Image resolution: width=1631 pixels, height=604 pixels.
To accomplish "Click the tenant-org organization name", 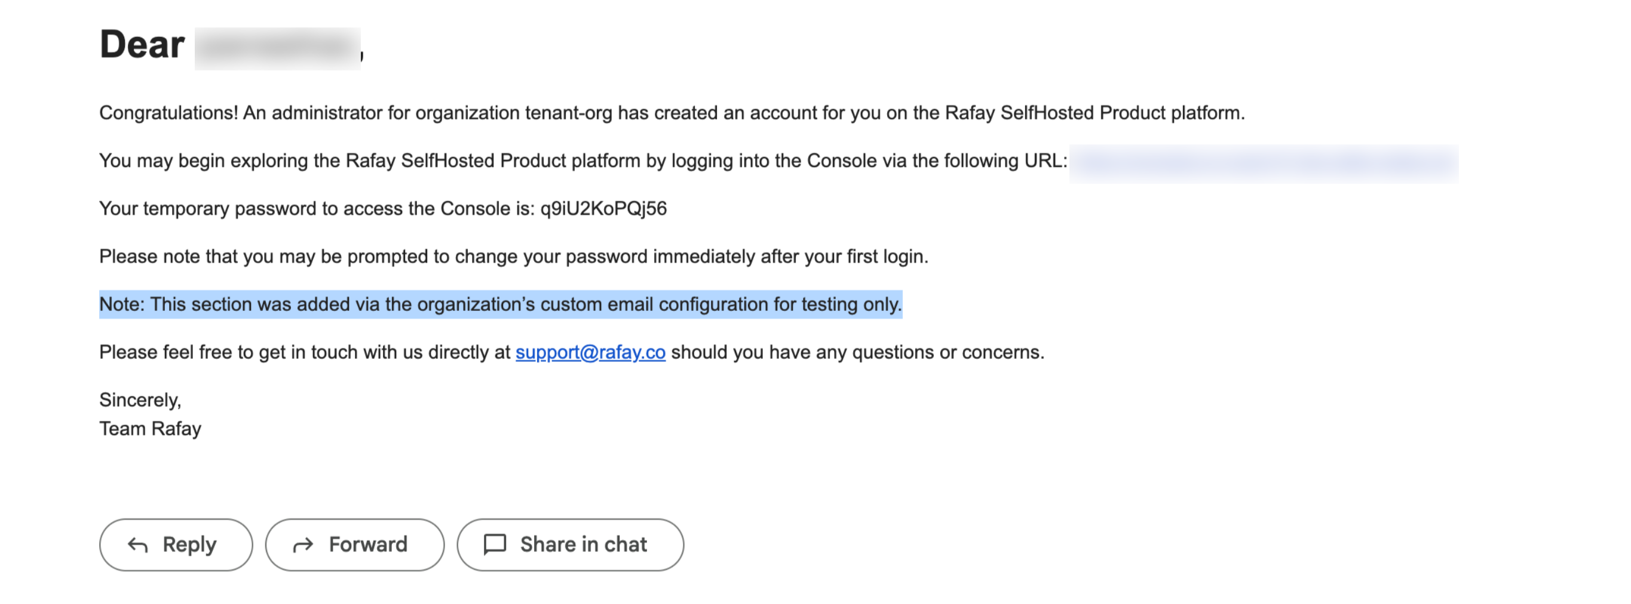I will point(568,113).
